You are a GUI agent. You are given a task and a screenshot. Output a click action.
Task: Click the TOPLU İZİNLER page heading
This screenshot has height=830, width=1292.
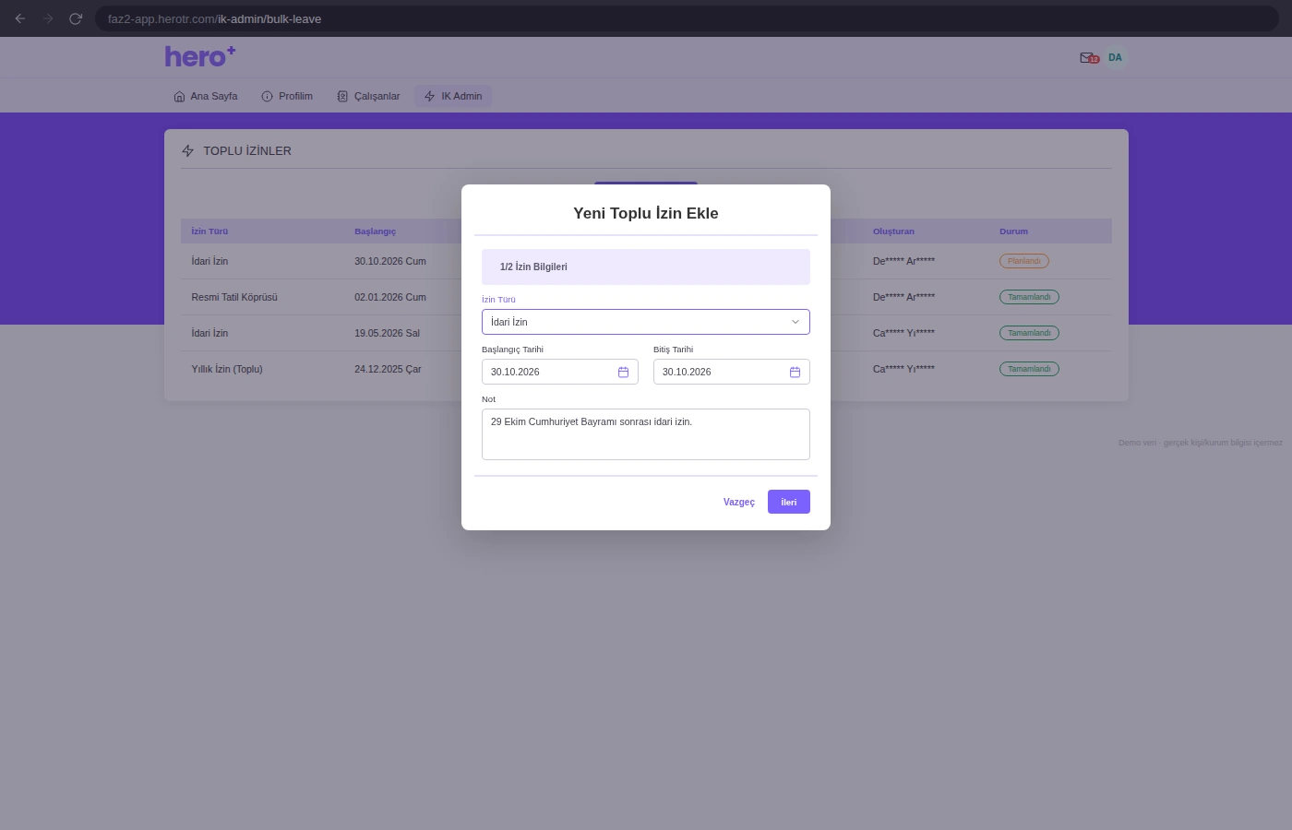247,150
